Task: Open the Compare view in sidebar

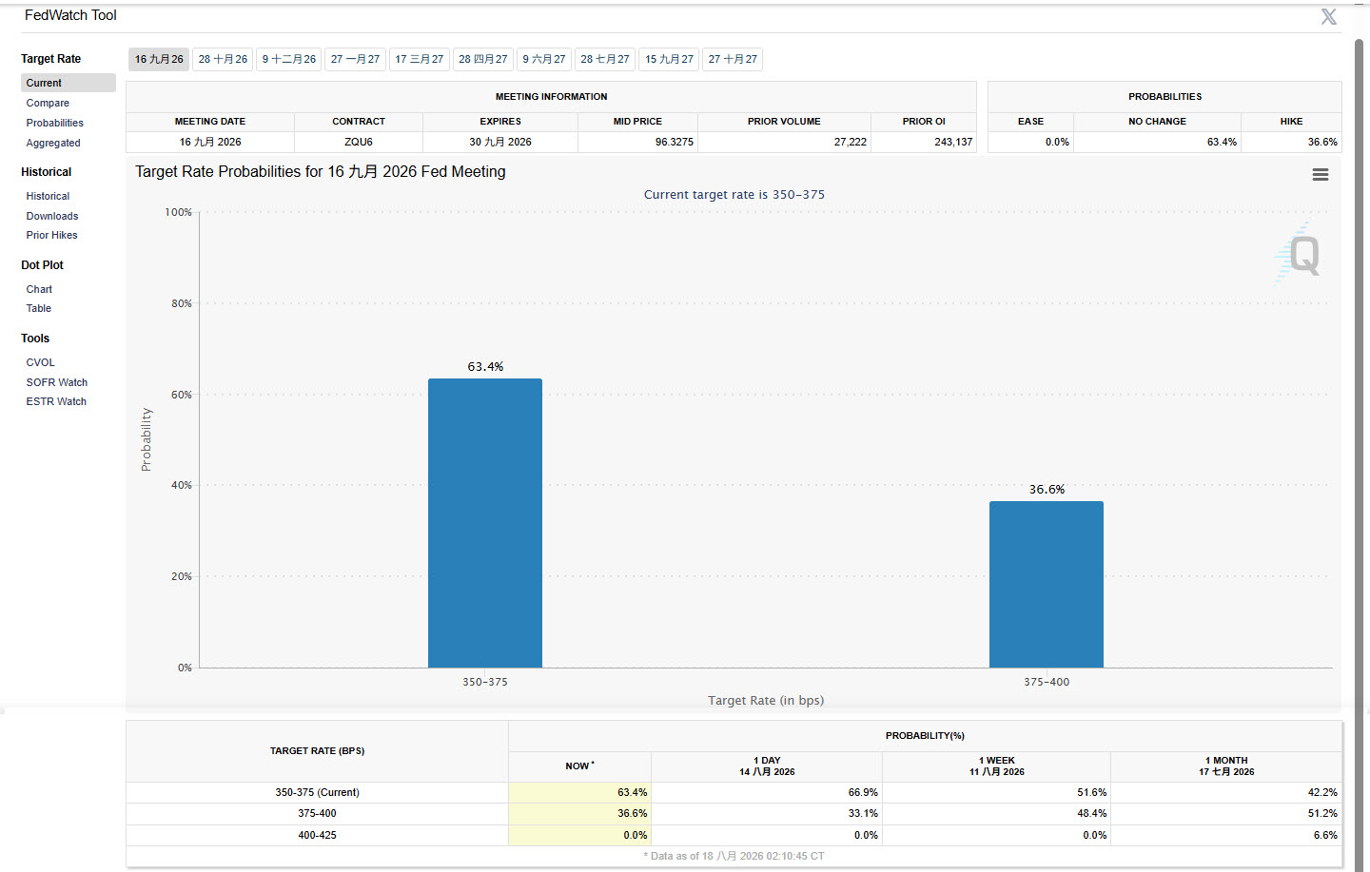Action: 48,103
